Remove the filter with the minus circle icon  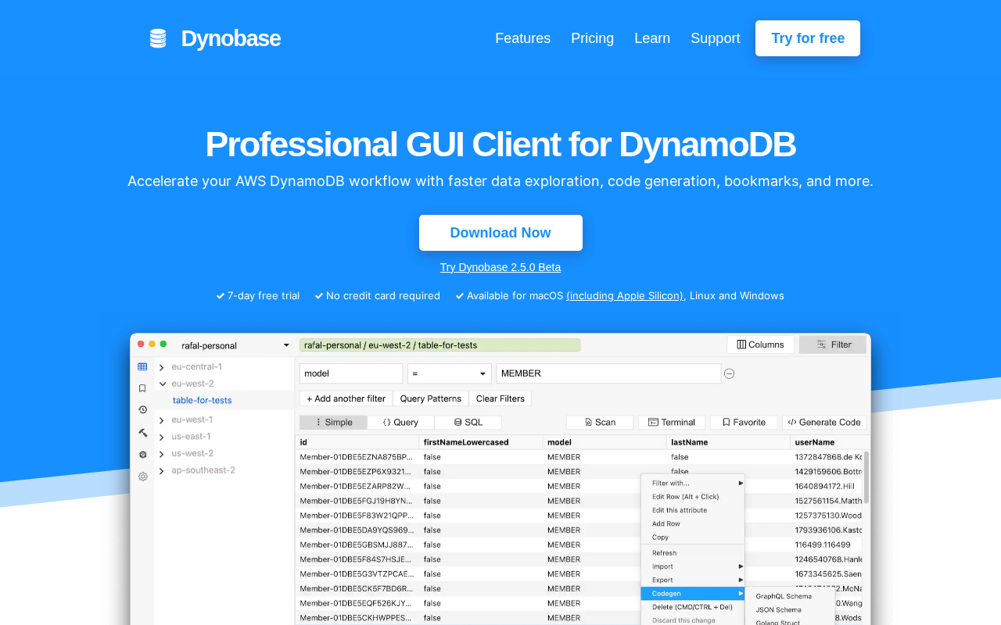(x=729, y=373)
